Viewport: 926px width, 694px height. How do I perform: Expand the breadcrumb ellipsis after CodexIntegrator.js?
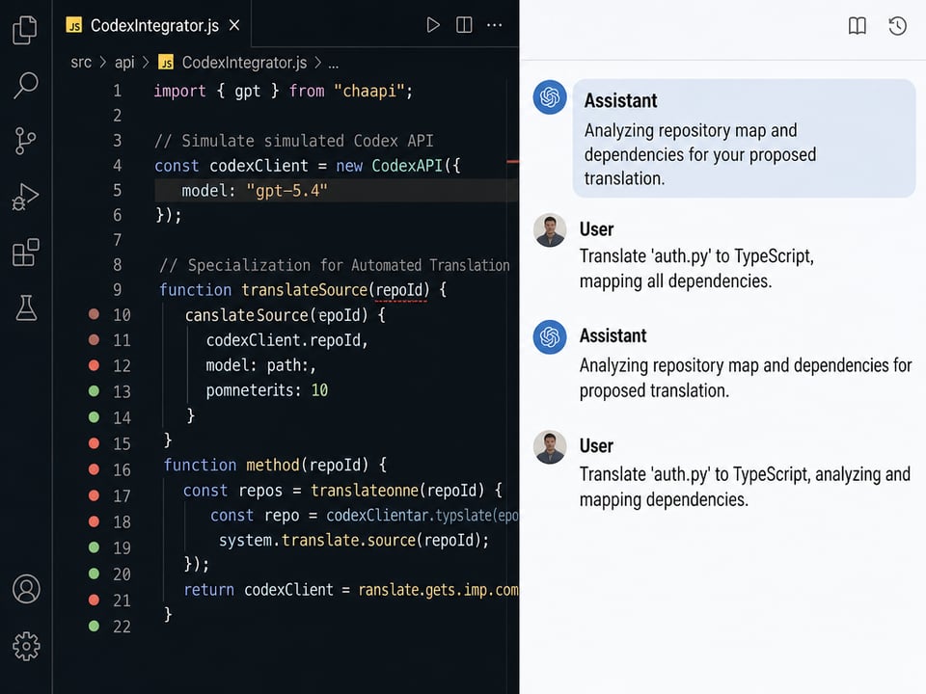click(333, 63)
